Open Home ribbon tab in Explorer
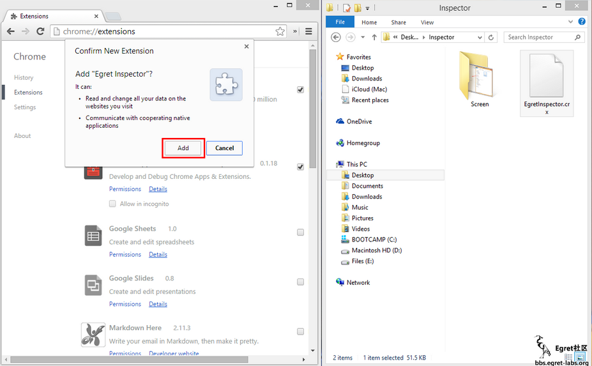 click(369, 22)
